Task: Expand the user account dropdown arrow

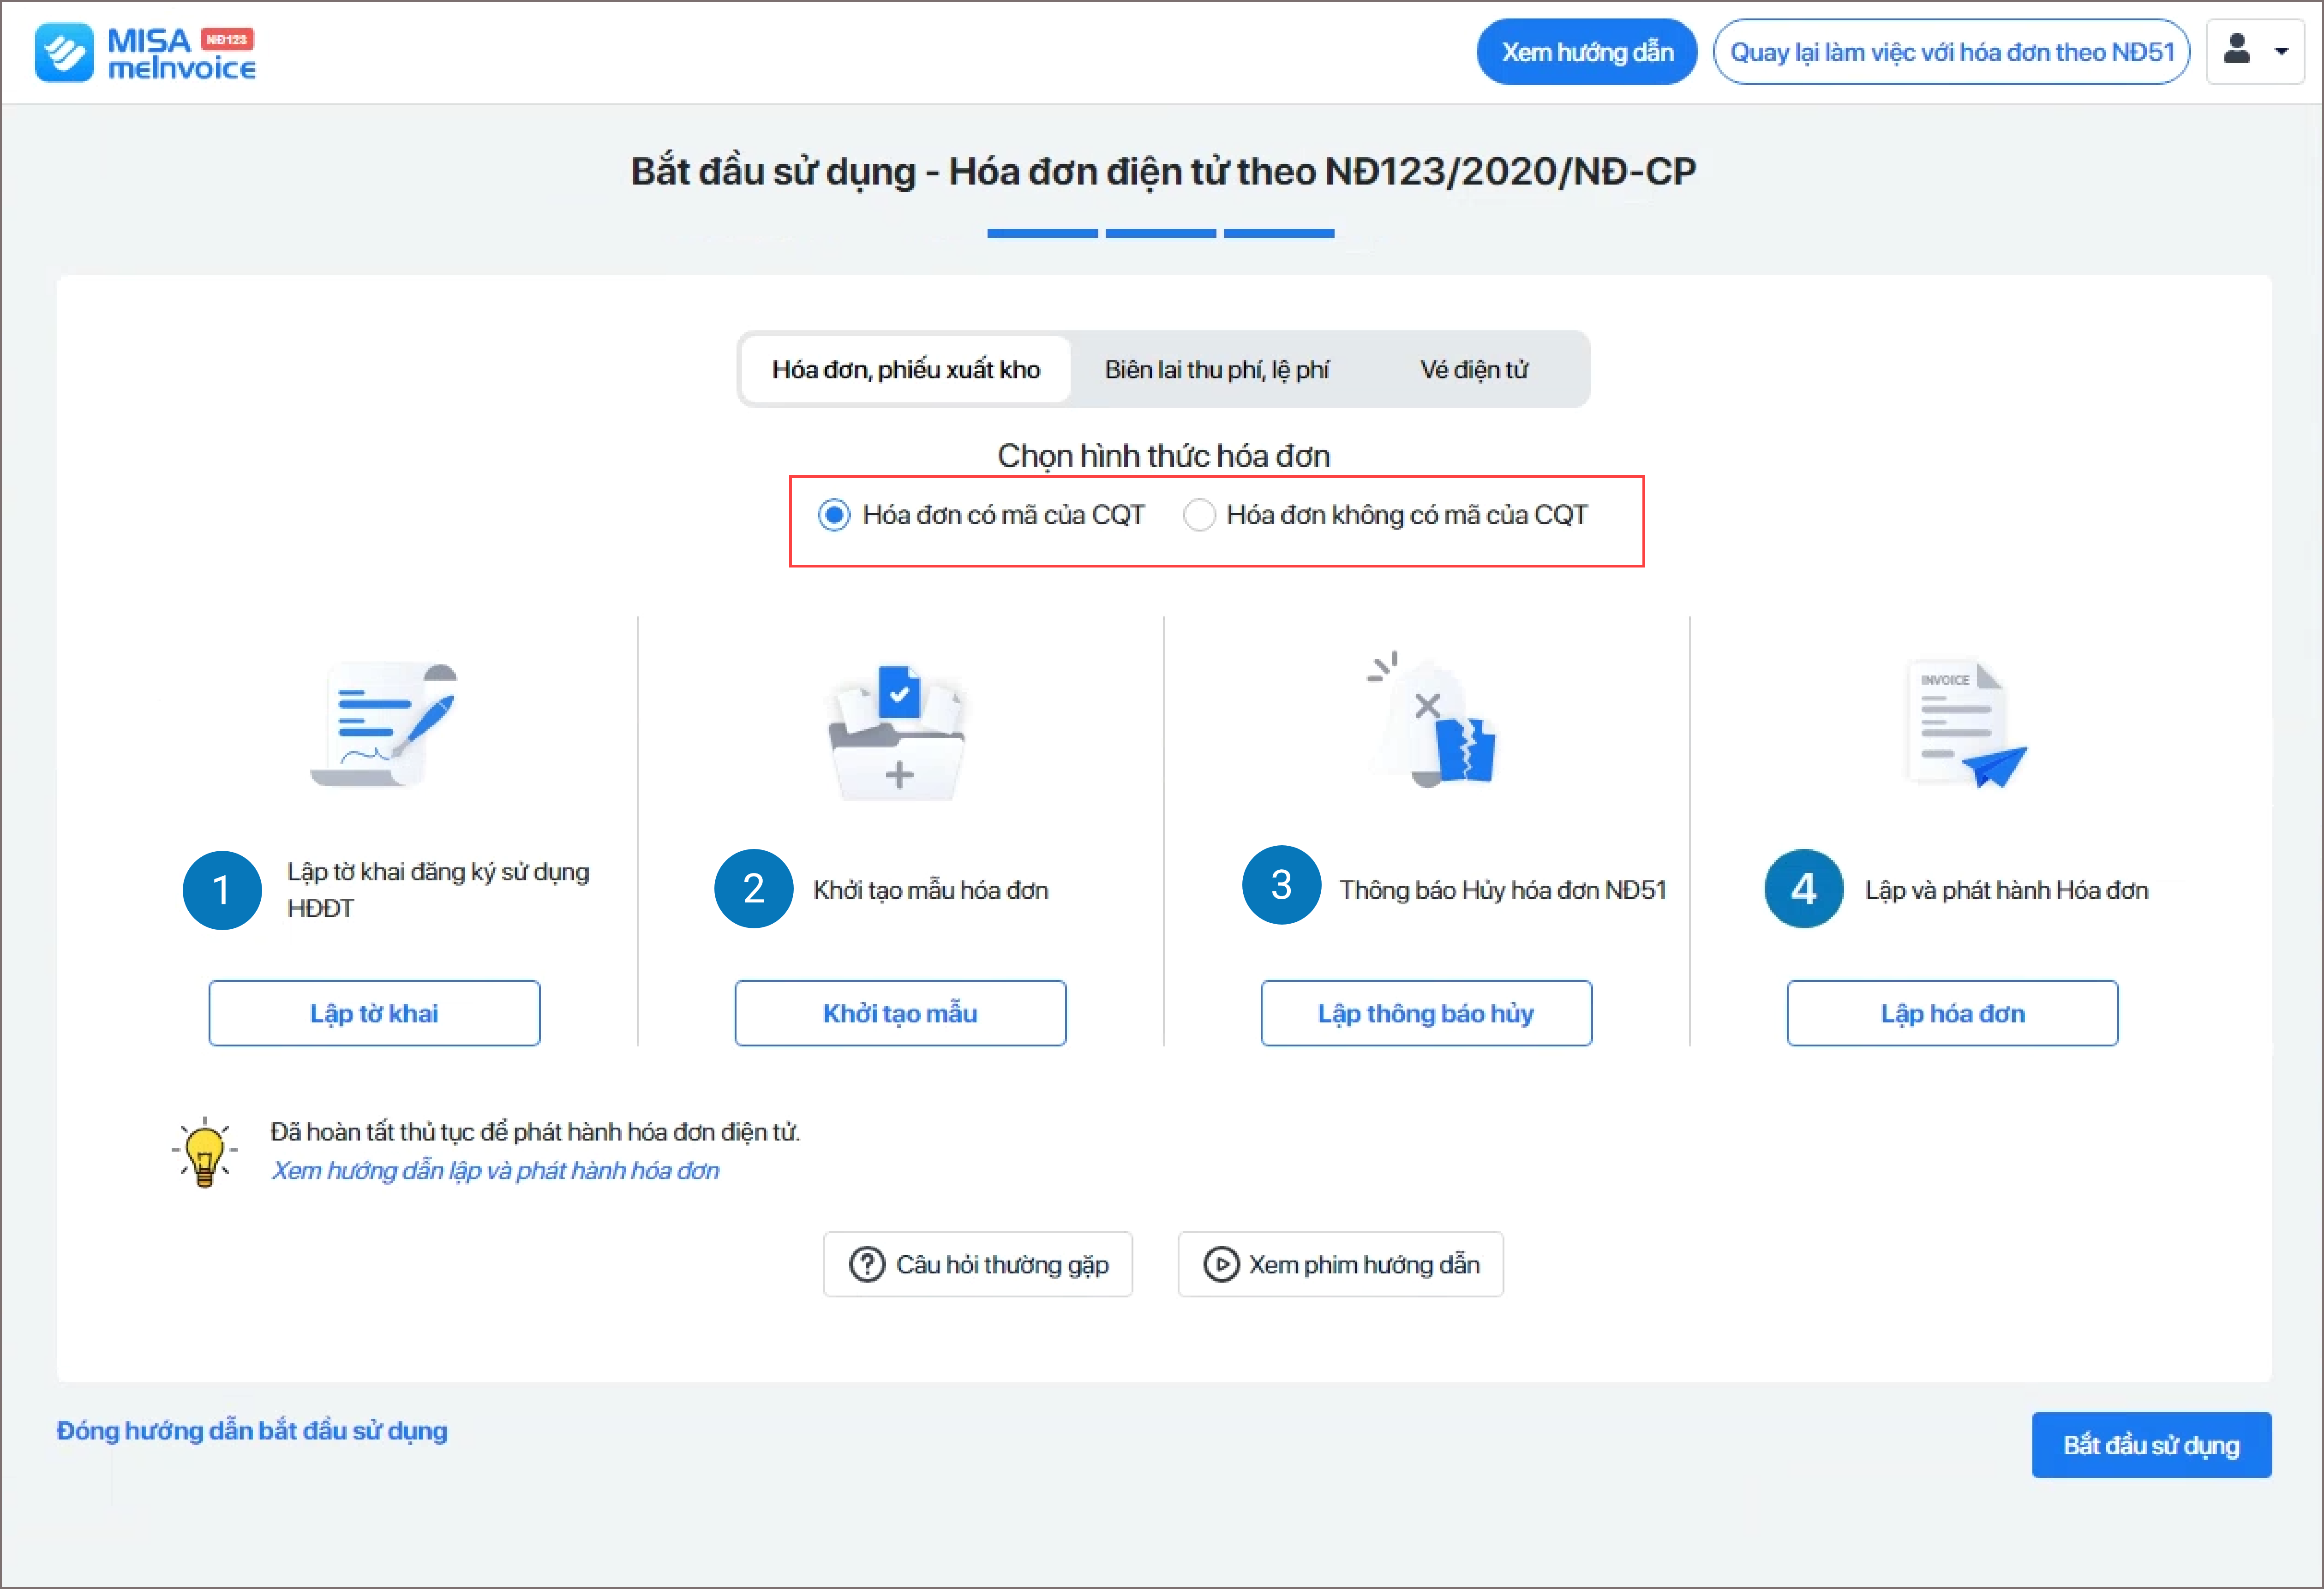Action: click(2281, 52)
